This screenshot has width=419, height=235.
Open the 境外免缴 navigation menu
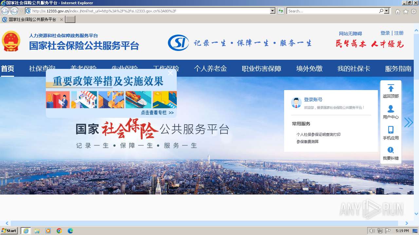[309, 69]
